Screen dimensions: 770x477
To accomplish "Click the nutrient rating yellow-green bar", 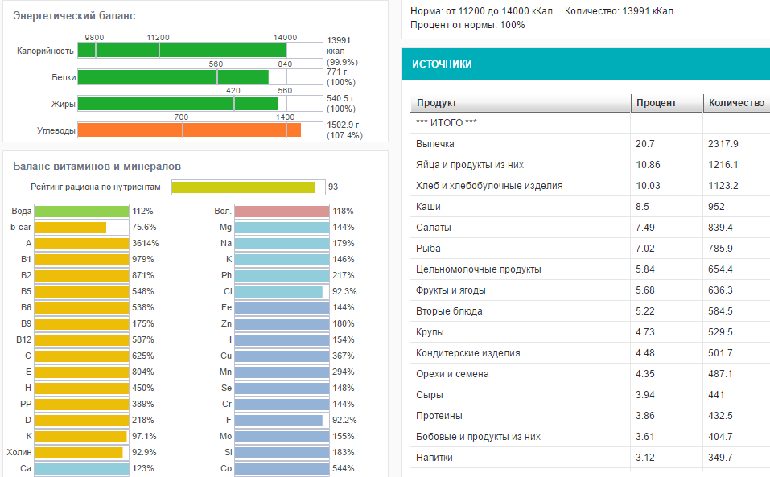I will point(243,187).
